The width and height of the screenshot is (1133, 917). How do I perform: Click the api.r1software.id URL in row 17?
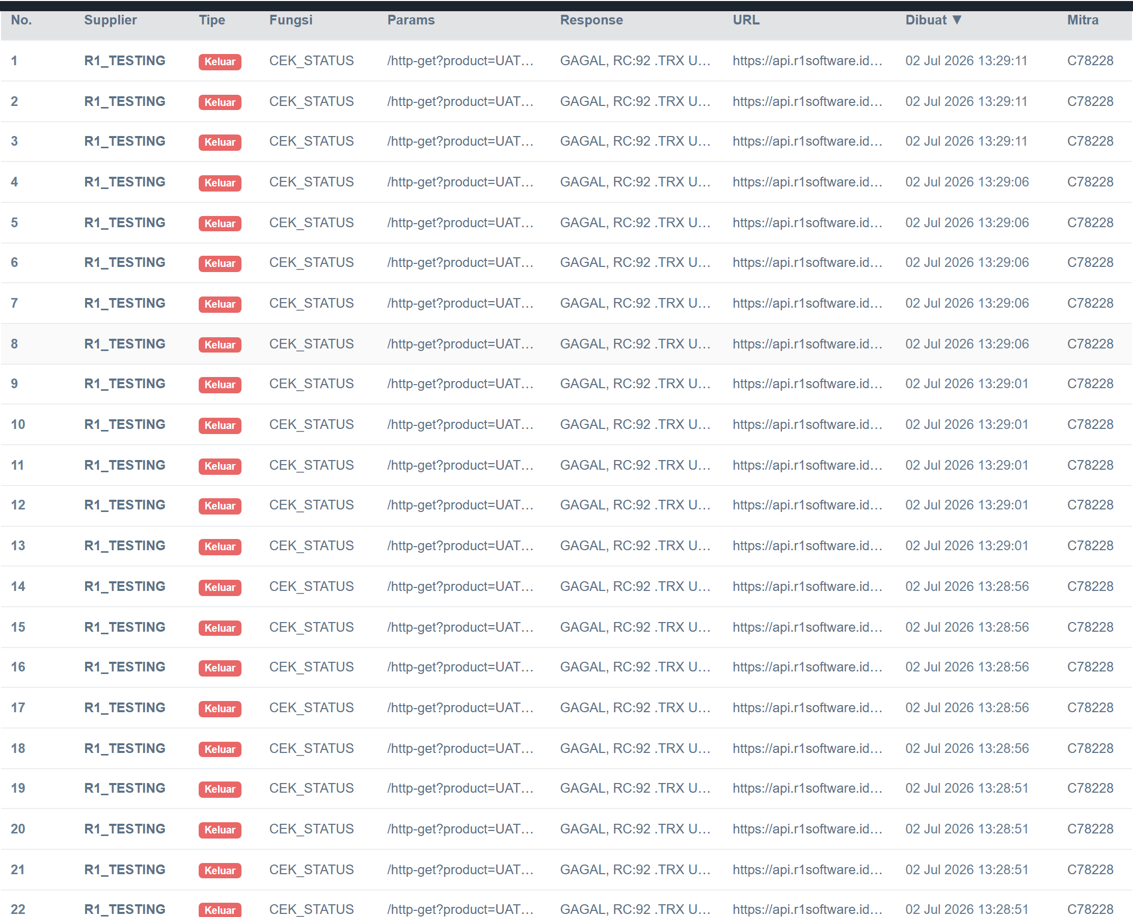807,708
